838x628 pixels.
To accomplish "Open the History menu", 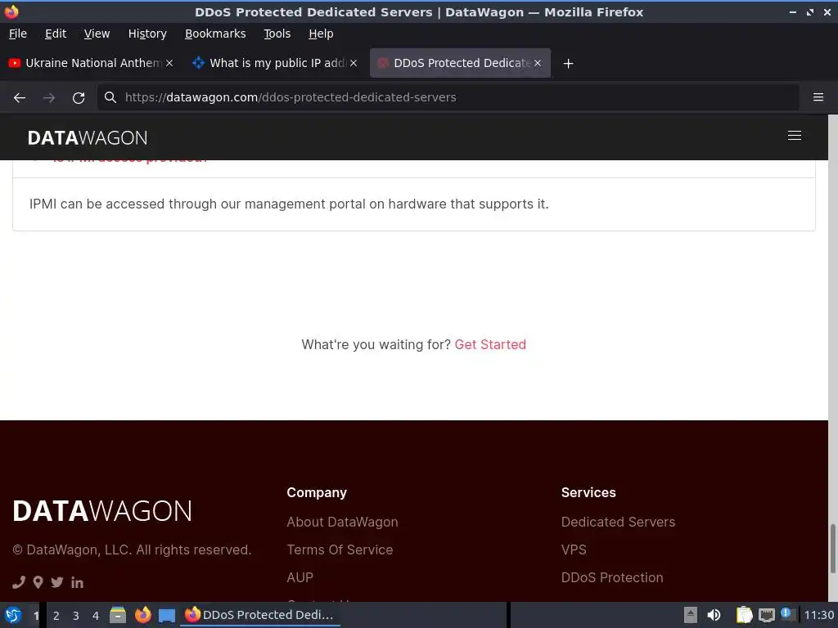I will [147, 34].
